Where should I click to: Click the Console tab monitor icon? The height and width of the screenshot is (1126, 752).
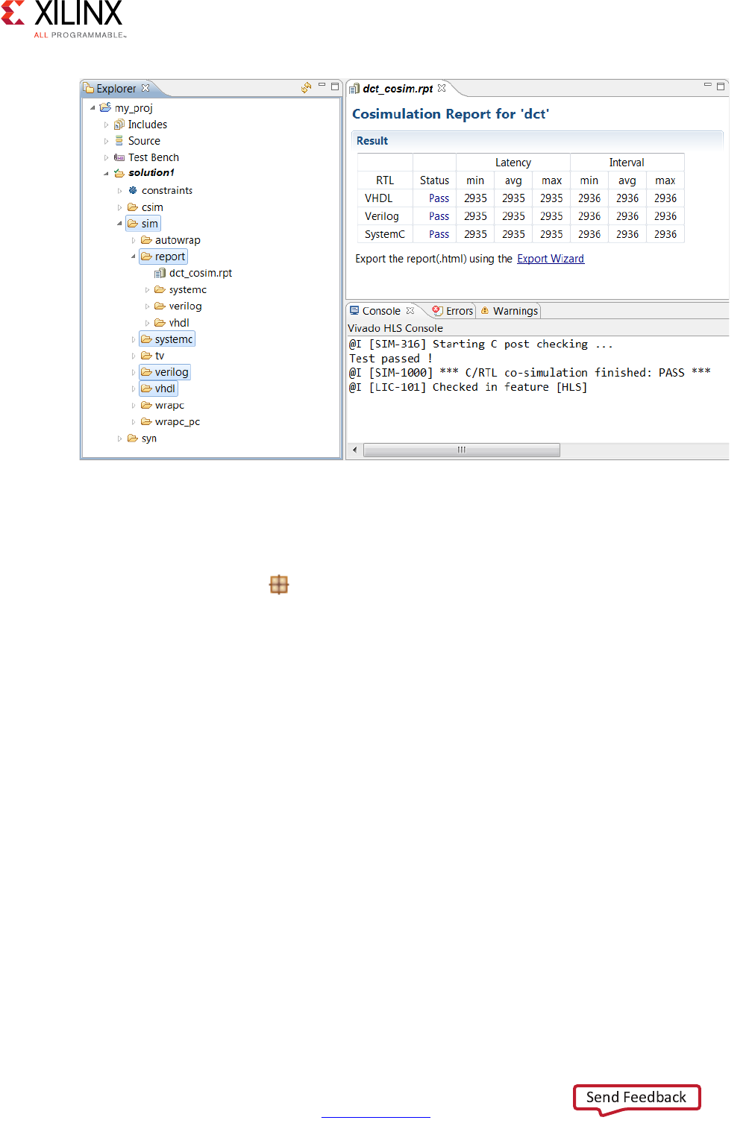pos(354,310)
